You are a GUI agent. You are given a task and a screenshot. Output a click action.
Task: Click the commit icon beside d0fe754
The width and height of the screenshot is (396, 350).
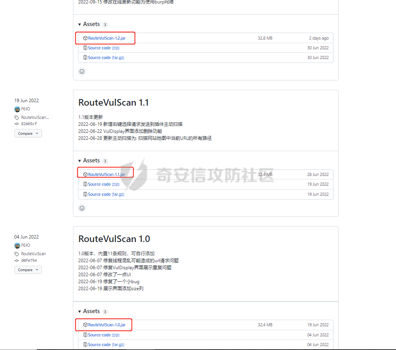tap(17, 261)
